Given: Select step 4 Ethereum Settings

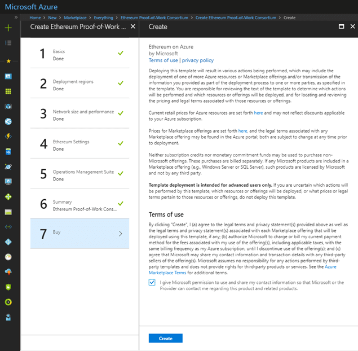Looking at the screenshot, I should 79,145.
